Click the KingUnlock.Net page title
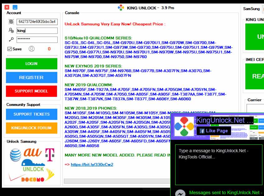Viewport: 264px width, 196px height. point(225,120)
